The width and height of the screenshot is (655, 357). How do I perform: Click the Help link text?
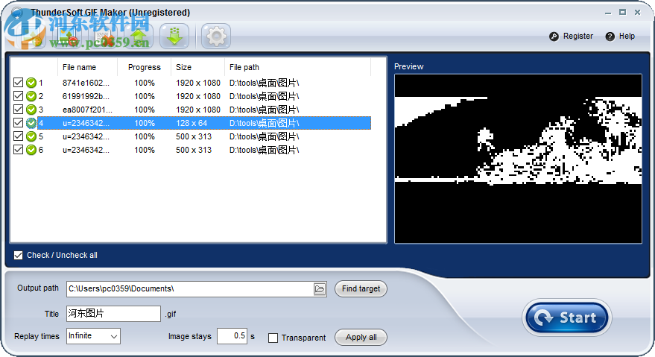[627, 37]
